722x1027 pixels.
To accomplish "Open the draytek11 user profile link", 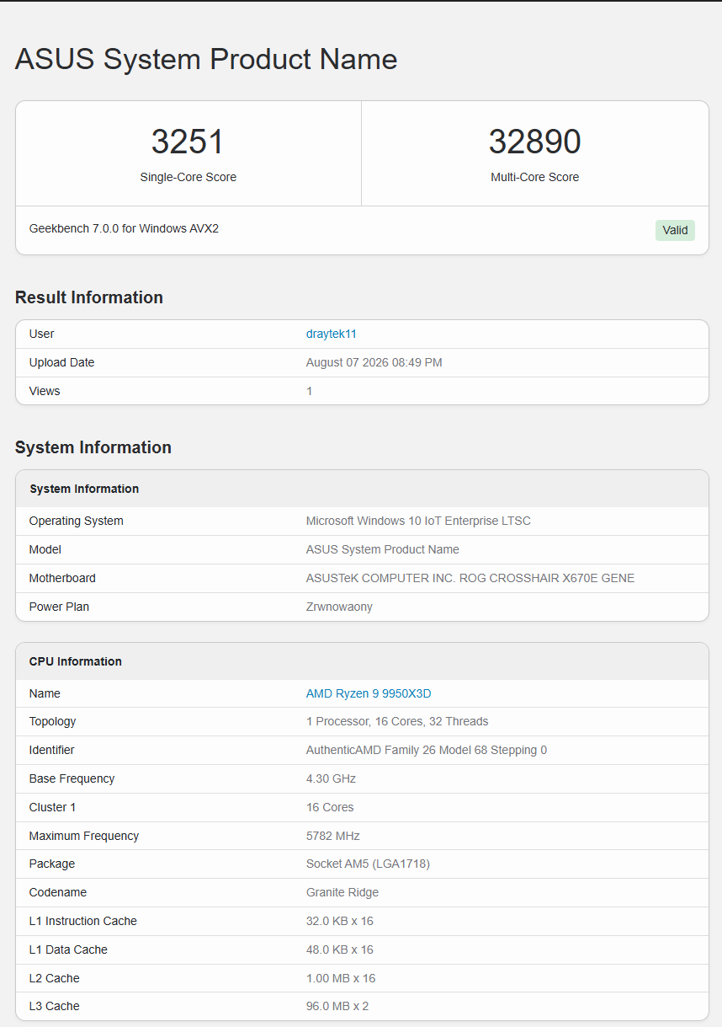I will click(x=332, y=334).
